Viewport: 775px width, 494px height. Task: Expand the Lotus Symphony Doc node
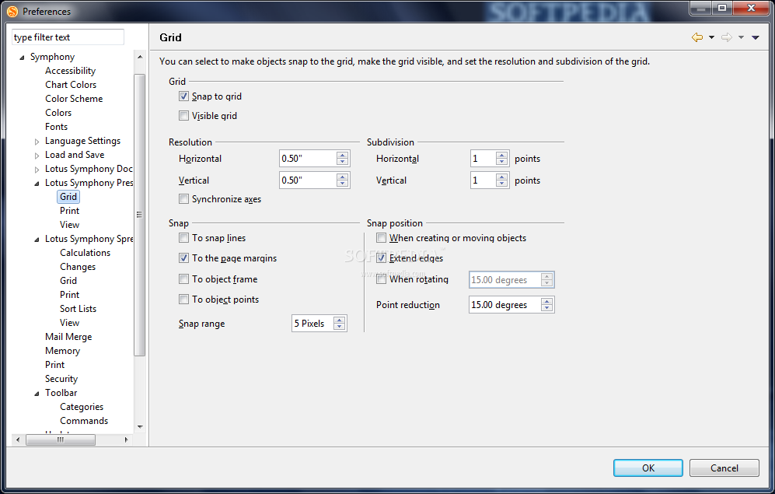pyautogui.click(x=37, y=170)
